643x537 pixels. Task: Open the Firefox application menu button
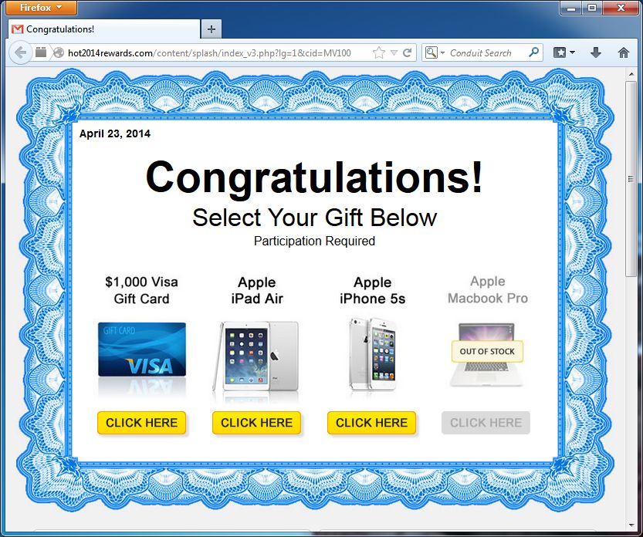click(x=42, y=8)
